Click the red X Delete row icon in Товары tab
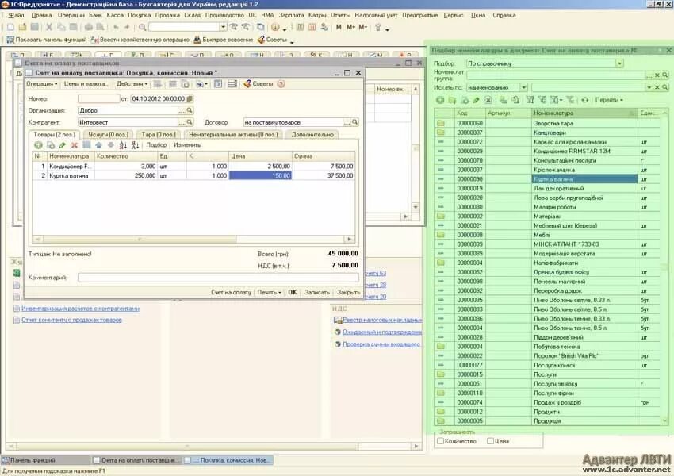This screenshot has height=476, width=674. click(75, 145)
